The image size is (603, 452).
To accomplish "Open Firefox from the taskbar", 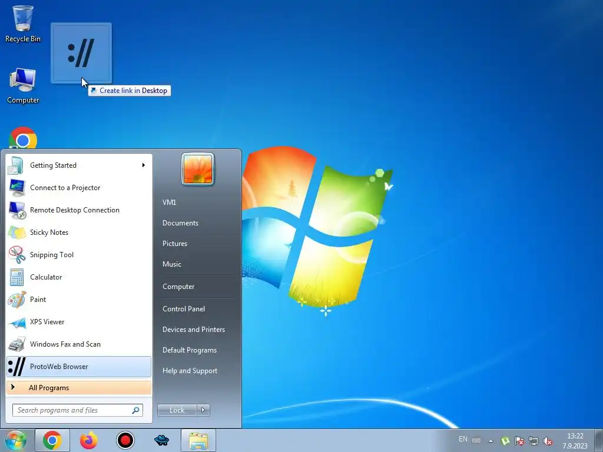I will (89, 440).
